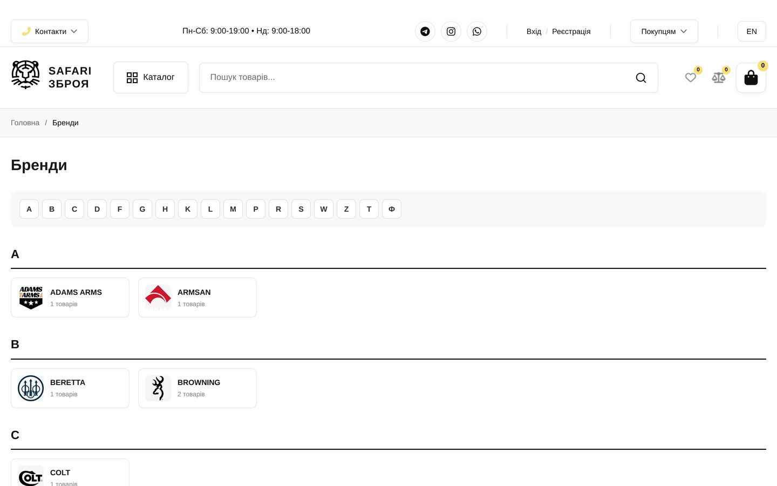Click the Armsan red logo
This screenshot has width=777, height=486.
(158, 298)
